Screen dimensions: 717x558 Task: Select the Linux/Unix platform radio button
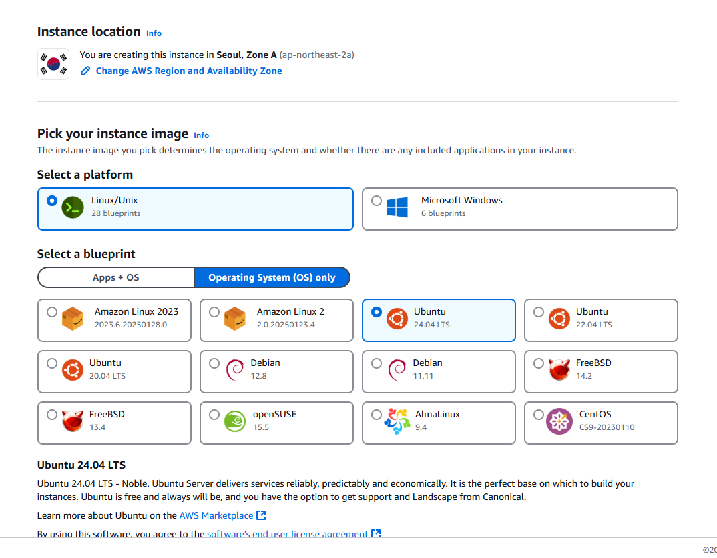point(52,201)
